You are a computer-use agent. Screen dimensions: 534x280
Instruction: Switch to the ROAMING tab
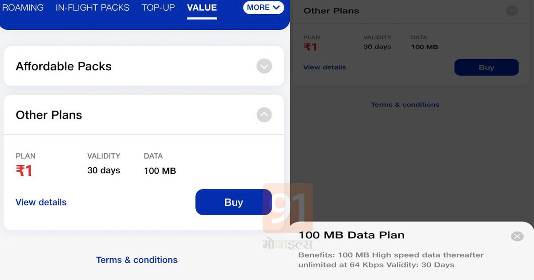[23, 8]
